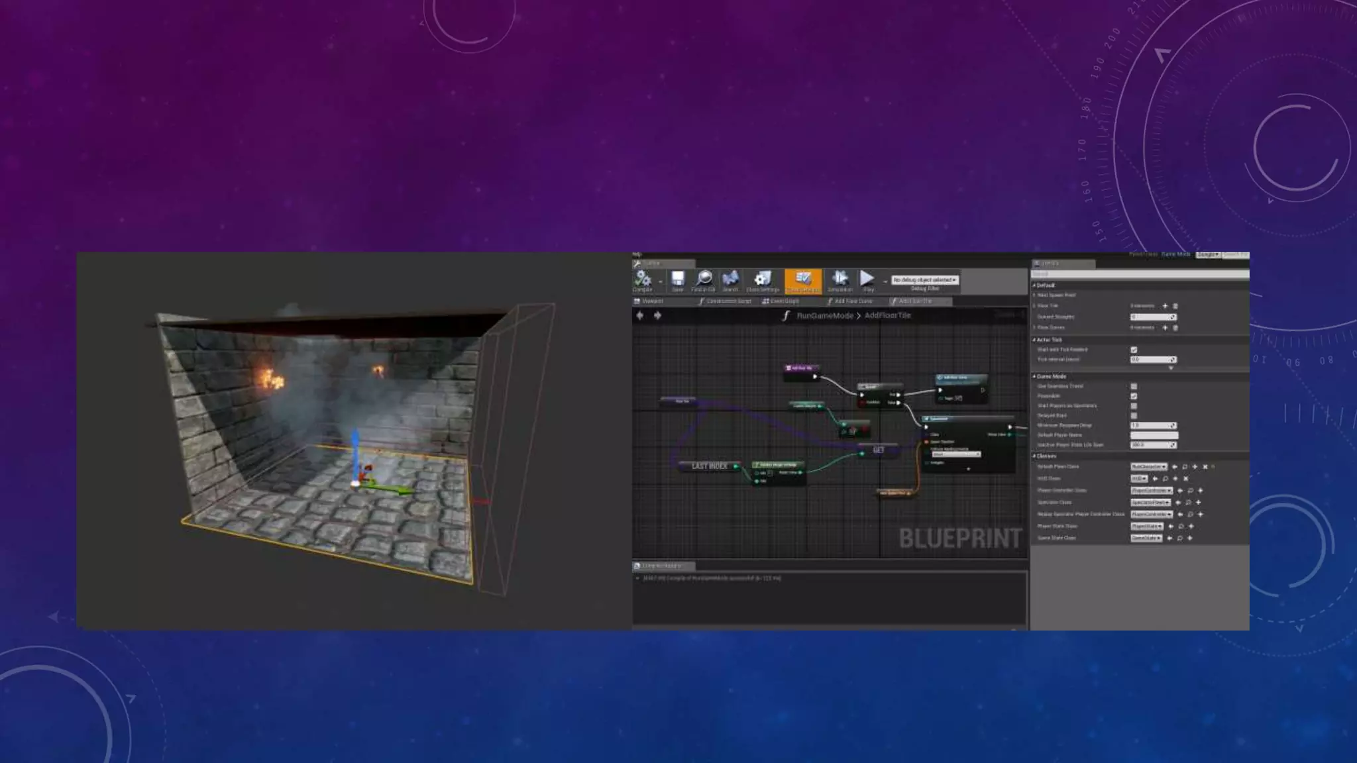Toggle Start Players as Spectators checkbox
The width and height of the screenshot is (1357, 763).
point(1134,406)
